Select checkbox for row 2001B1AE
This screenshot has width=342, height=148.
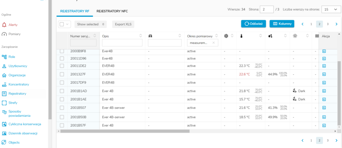(x=62, y=99)
